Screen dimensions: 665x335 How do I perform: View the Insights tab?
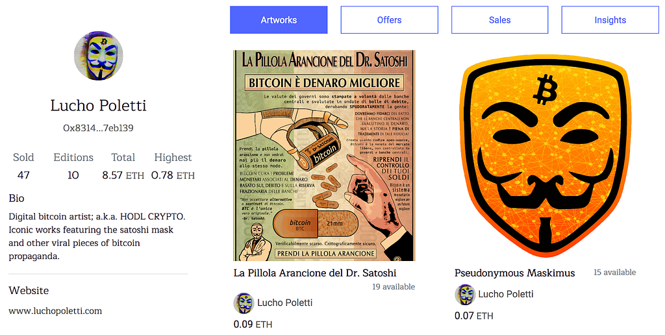click(610, 20)
